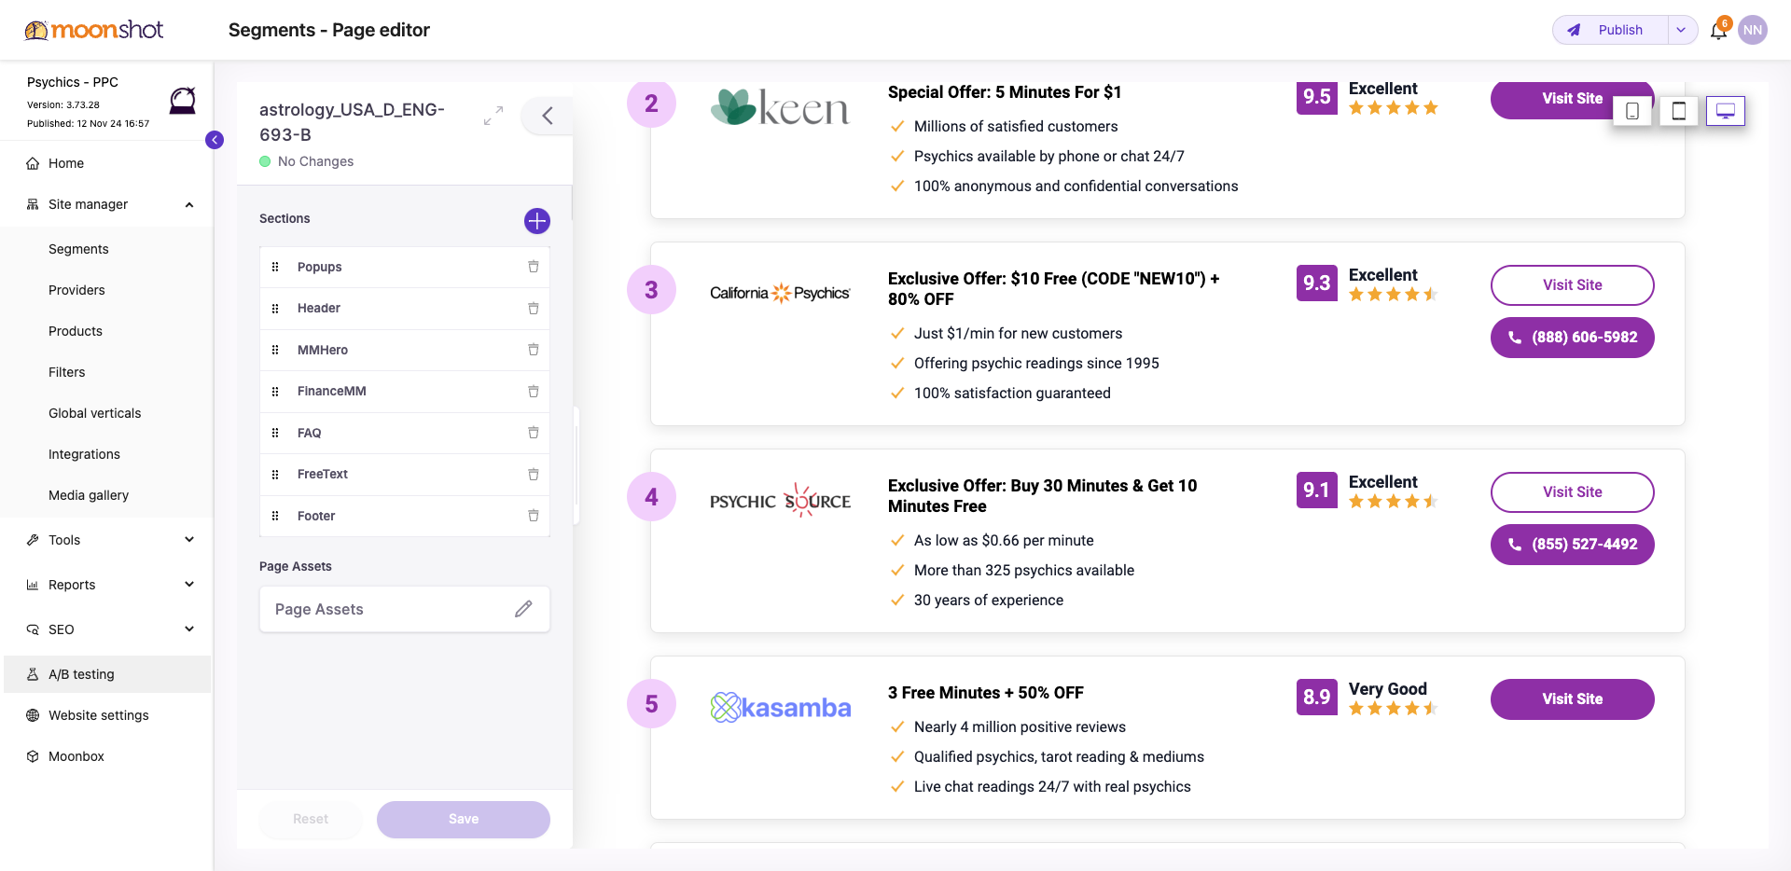1791x871 pixels.
Task: Click Visit Site for Kasamba
Action: coord(1572,699)
